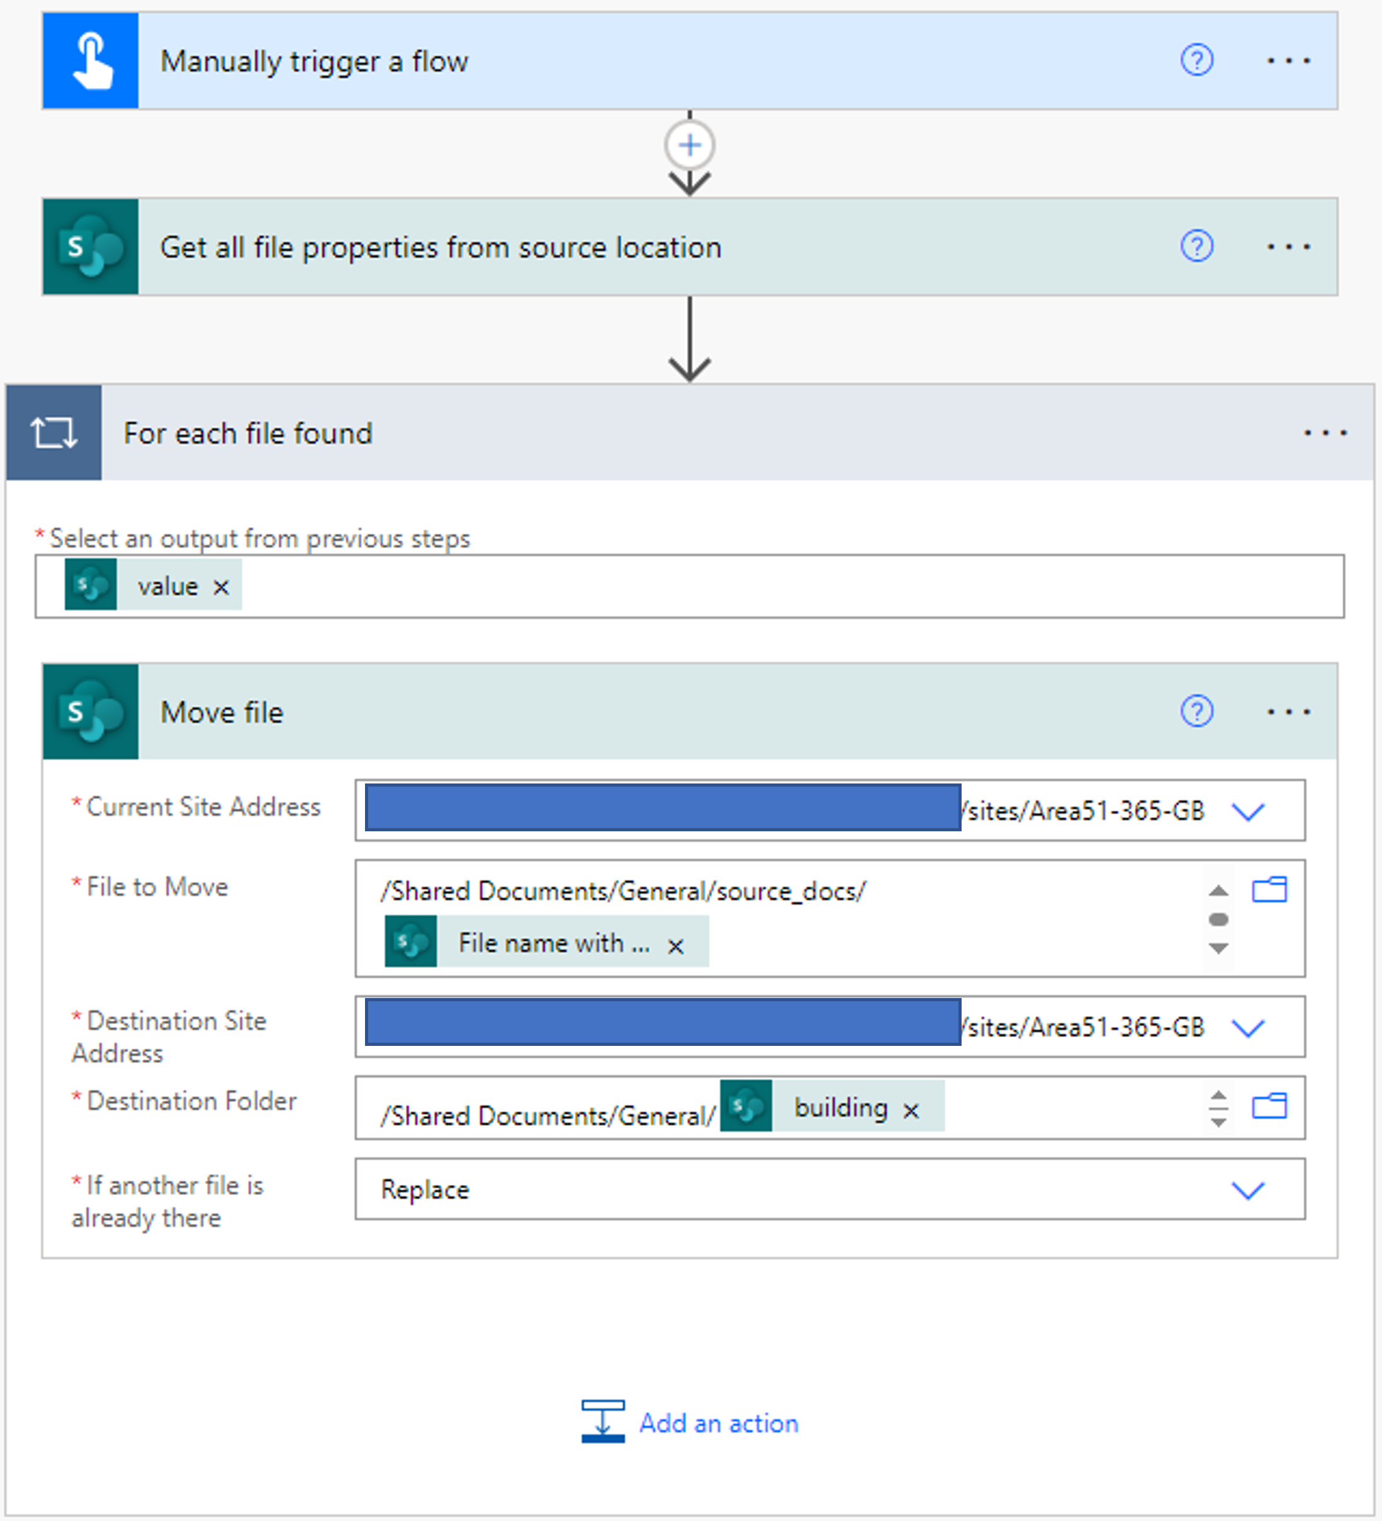Open help for Manually trigger a flow
Screen dimensions: 1382x1521
click(1196, 60)
